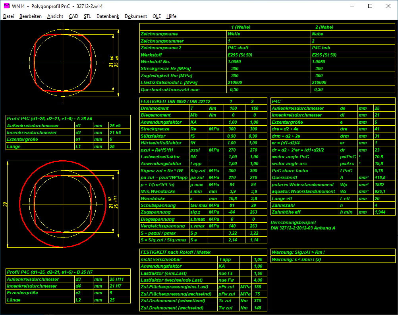The image size is (398, 315).
Task: Open the OLE menu
Action: pyautogui.click(x=156, y=16)
